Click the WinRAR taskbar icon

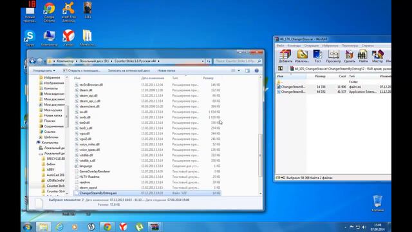(155, 227)
